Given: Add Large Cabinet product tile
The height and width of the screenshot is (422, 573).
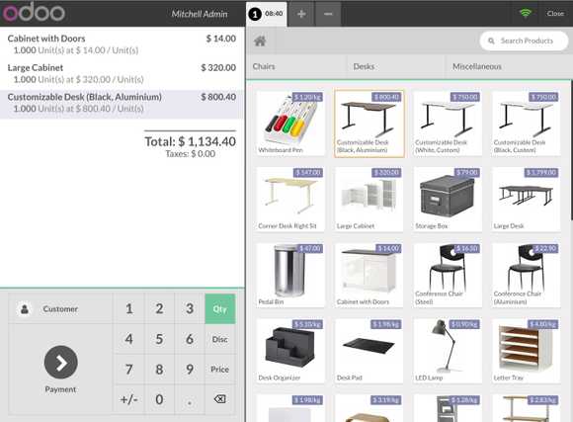Looking at the screenshot, I should [x=369, y=200].
